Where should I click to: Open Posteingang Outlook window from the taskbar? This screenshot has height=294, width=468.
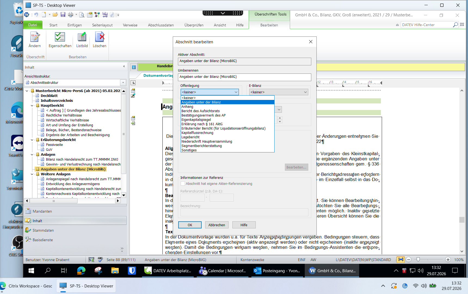coord(277,271)
